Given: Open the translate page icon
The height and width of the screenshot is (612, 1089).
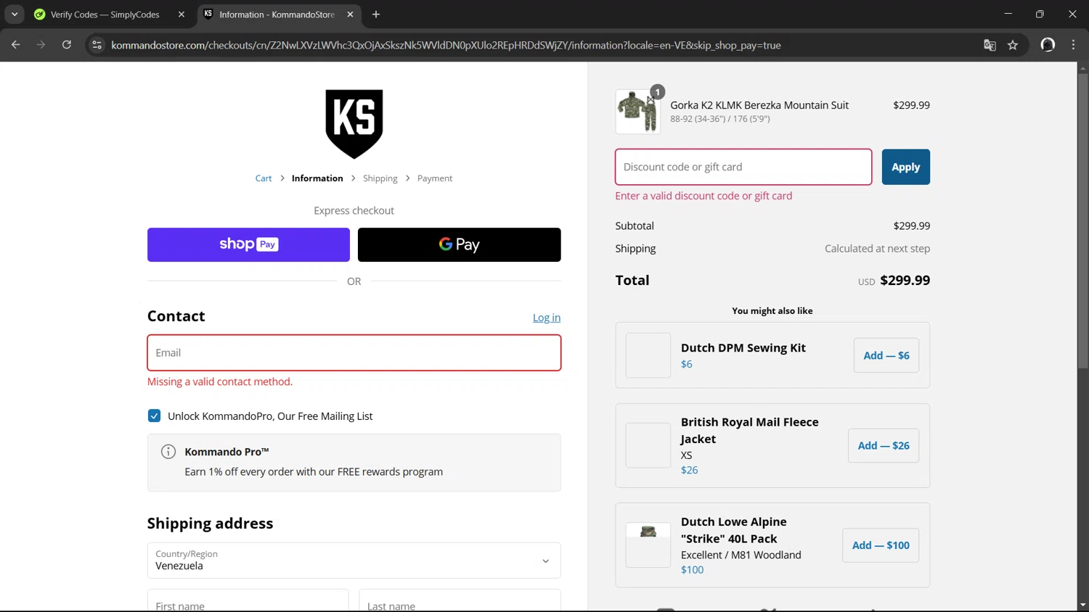Looking at the screenshot, I should point(990,45).
